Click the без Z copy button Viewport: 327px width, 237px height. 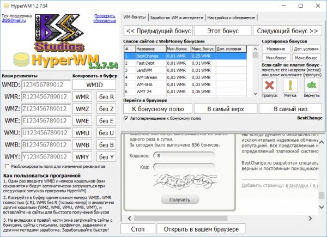pyautogui.click(x=106, y=109)
